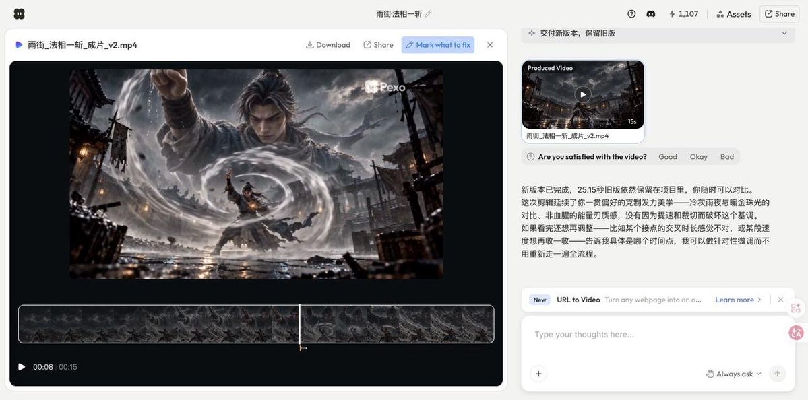Edit project title with pencil icon

coord(428,14)
